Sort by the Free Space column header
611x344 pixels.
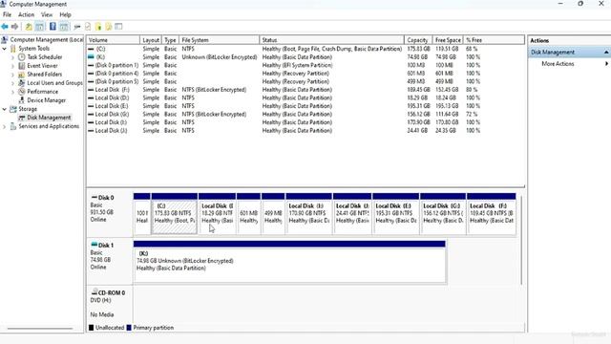tap(448, 40)
